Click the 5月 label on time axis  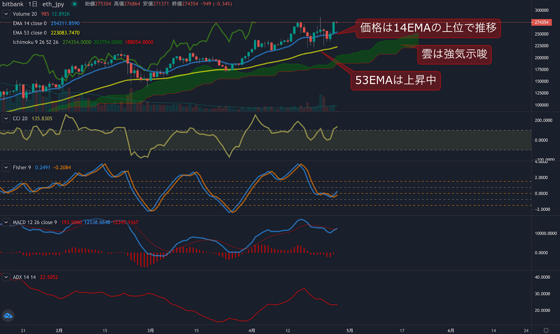pos(350,331)
